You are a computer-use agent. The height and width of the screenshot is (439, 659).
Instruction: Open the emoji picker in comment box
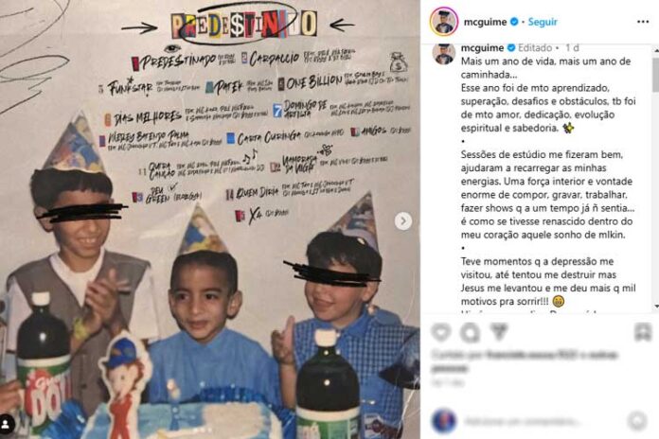(637, 420)
